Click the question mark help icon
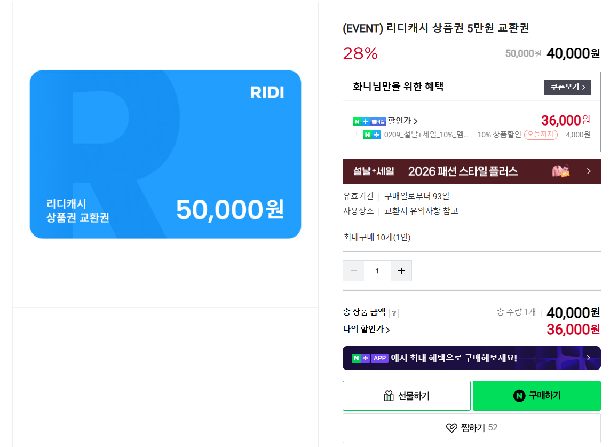 click(x=394, y=313)
